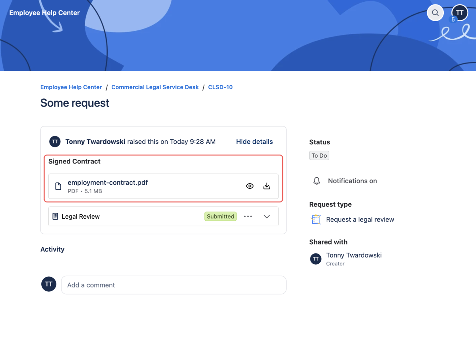Open the TT profile avatar menu
The height and width of the screenshot is (362, 476).
click(x=460, y=13)
